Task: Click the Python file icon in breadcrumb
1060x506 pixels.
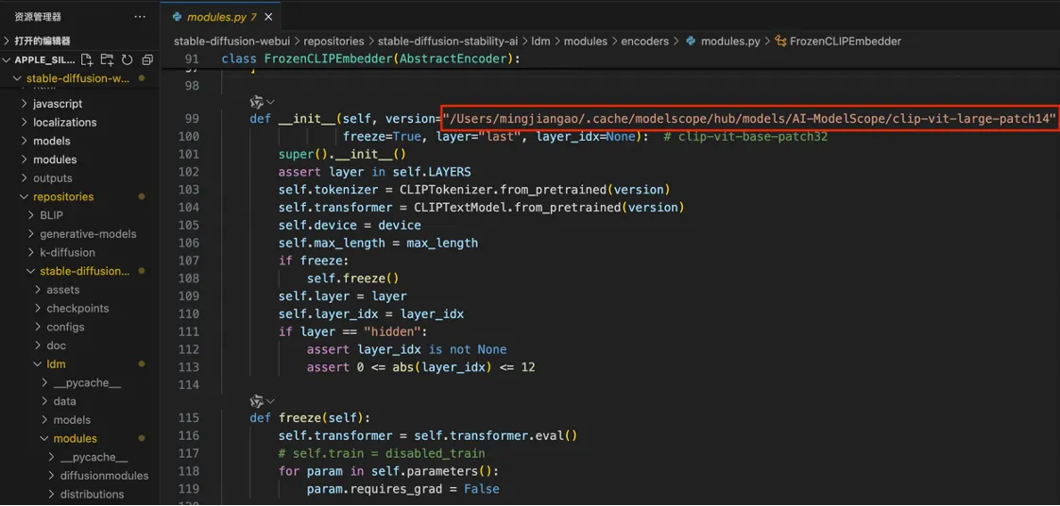Action: click(691, 42)
